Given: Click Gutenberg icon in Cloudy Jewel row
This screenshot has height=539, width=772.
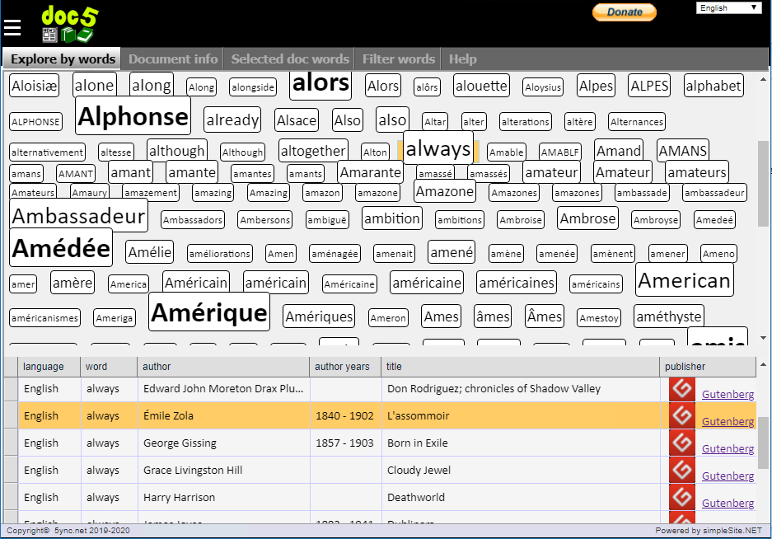Looking at the screenshot, I should tap(682, 470).
